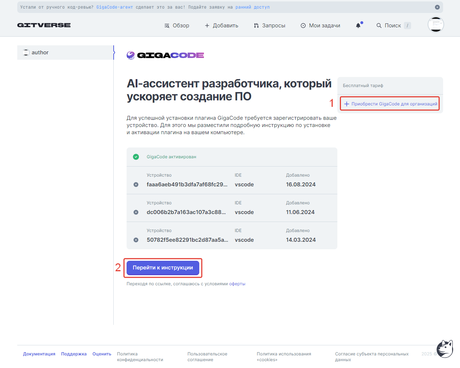The width and height of the screenshot is (460, 368).
Task: Click the GigaCode активирован status text
Action: (x=172, y=157)
